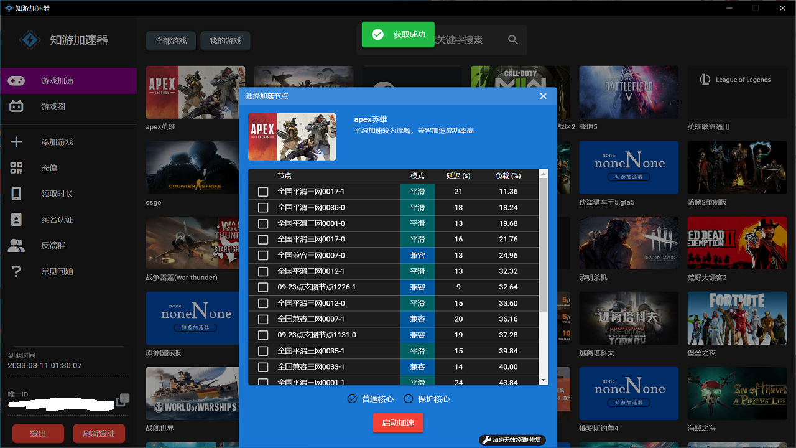Click the 09-23点支援节点1131-0 node row name
Viewport: 796px width, 448px height.
[x=317, y=335]
